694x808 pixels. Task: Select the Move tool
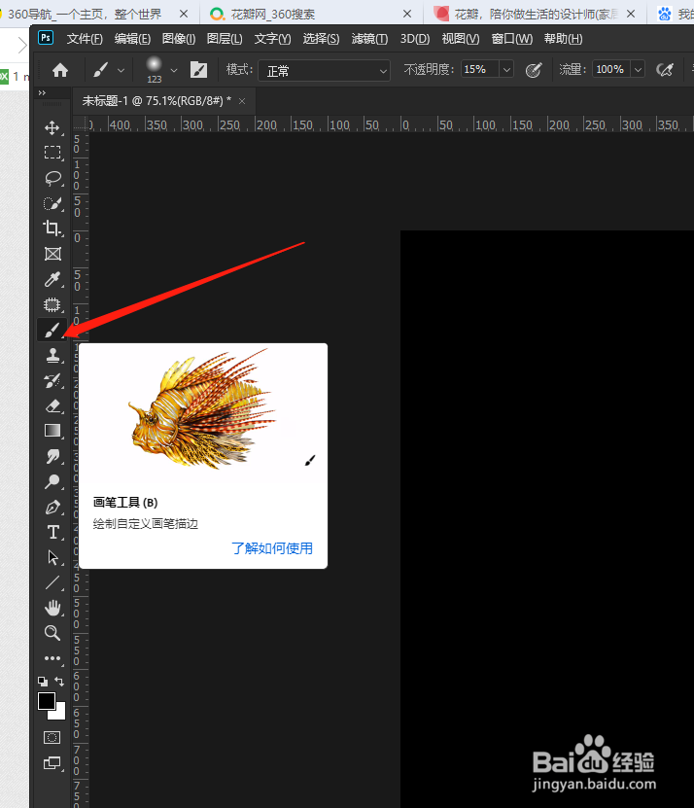pyautogui.click(x=52, y=127)
